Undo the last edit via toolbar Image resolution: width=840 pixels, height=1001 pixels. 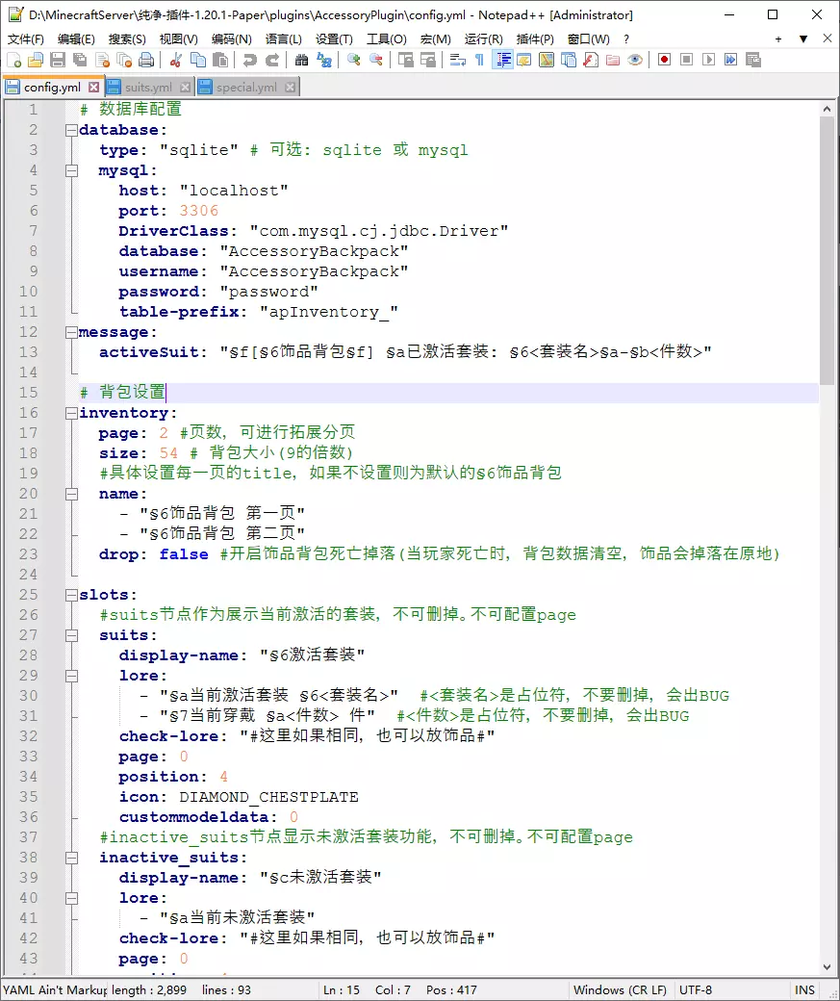tap(249, 60)
